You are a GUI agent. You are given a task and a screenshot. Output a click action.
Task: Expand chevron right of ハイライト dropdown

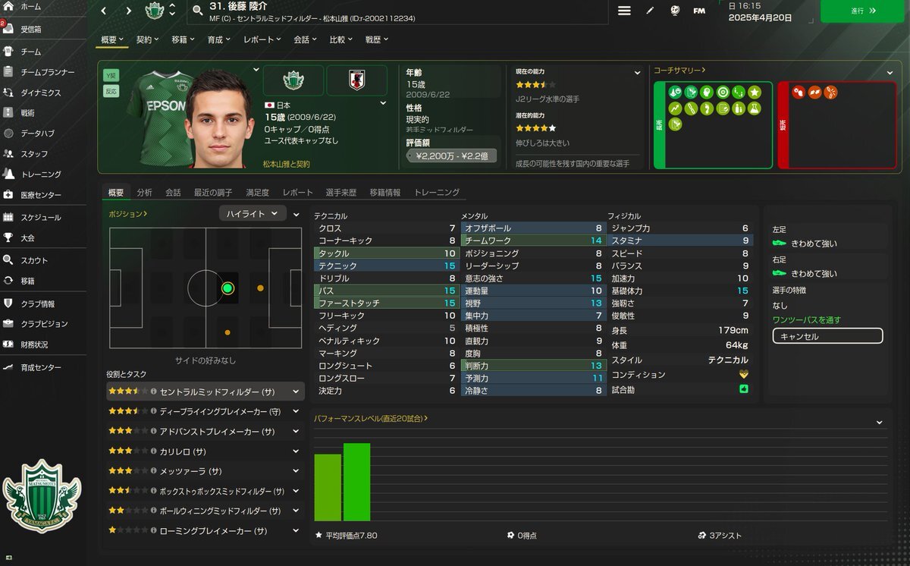[x=297, y=215]
